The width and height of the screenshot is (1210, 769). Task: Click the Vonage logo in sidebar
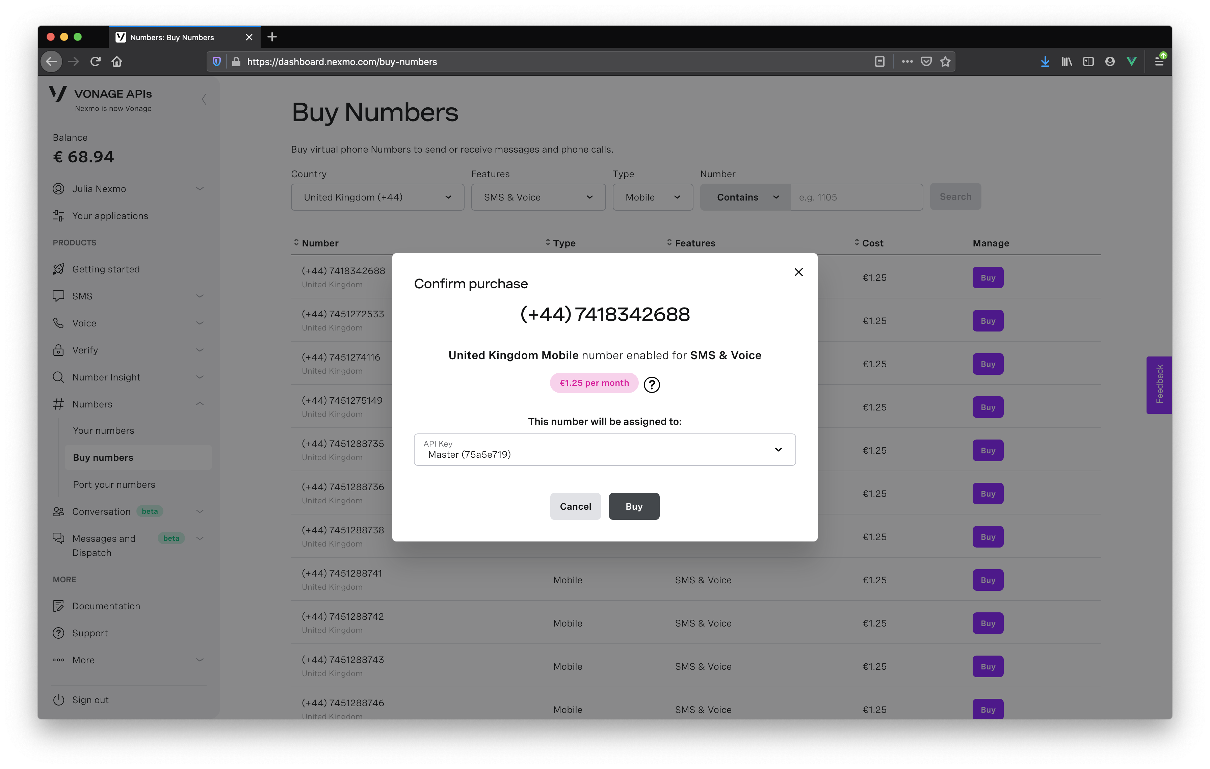tap(58, 94)
